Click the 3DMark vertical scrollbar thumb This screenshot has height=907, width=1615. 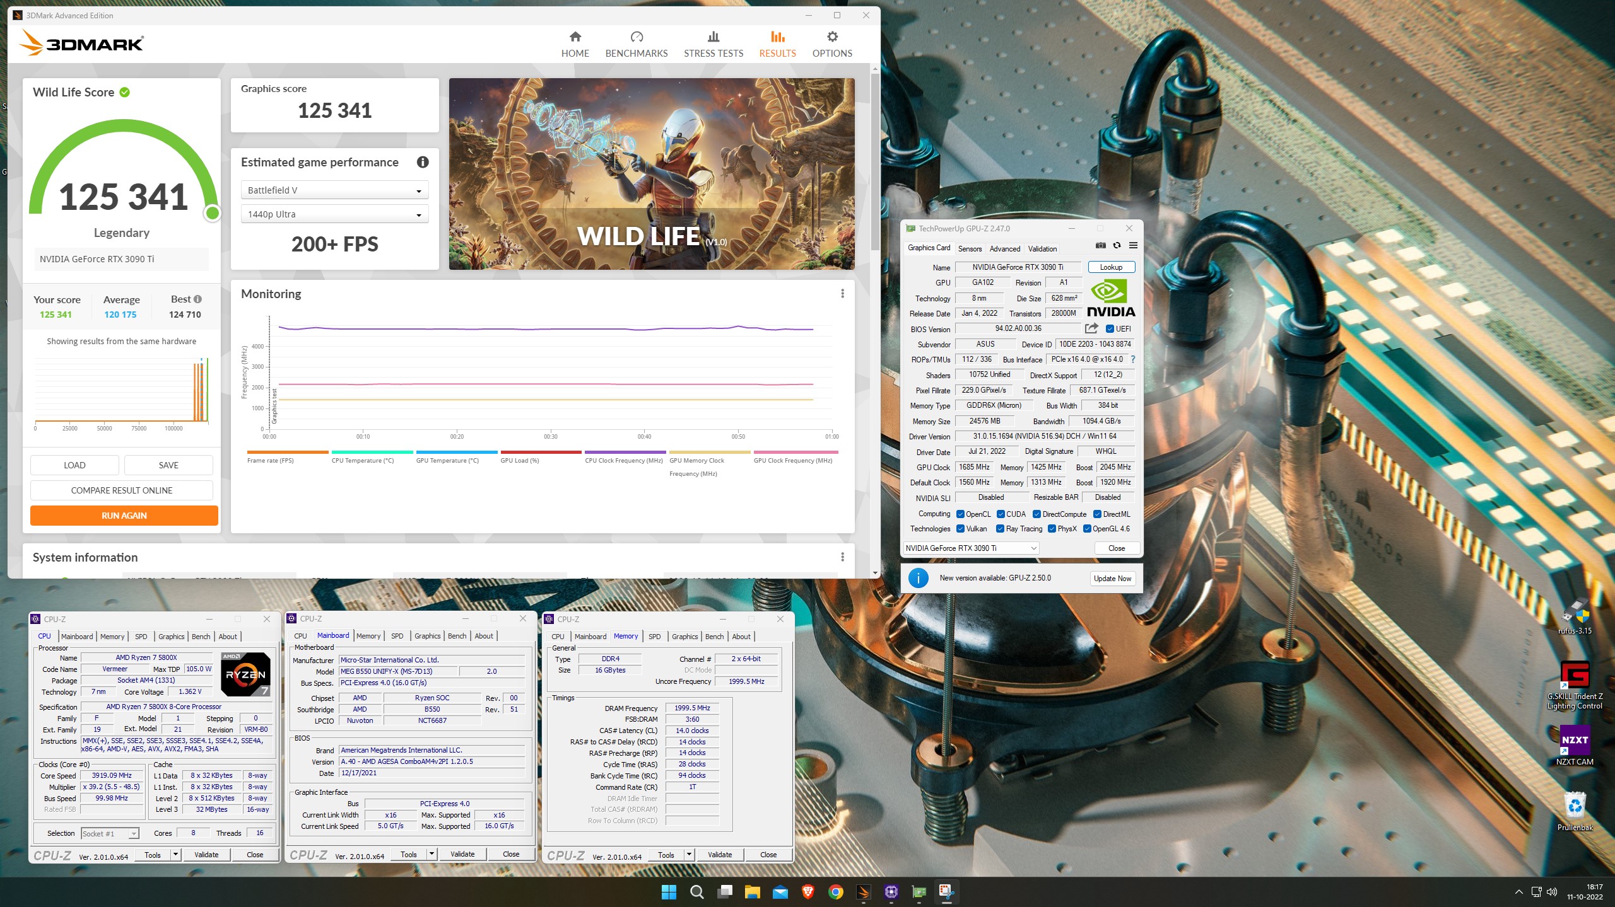click(875, 161)
